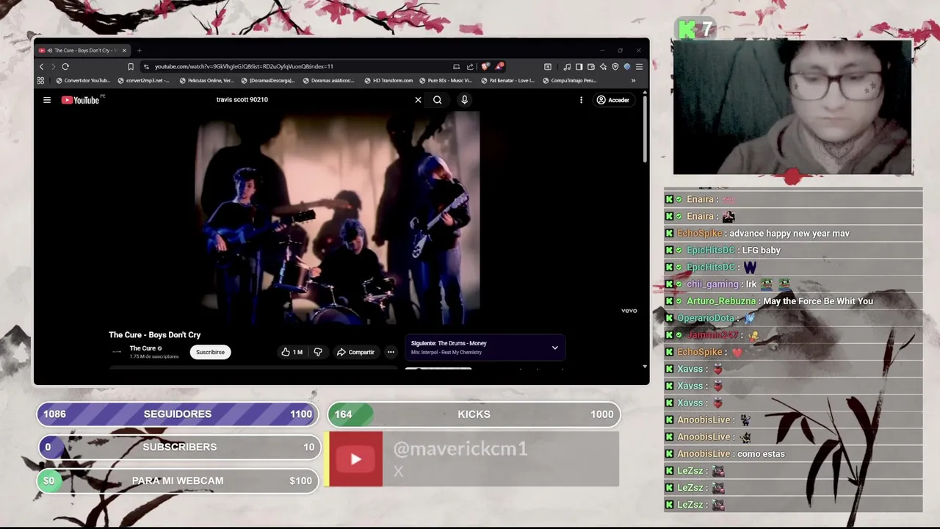Open Pure 80s - Music Vi... bookmark
The height and width of the screenshot is (529, 940).
(x=446, y=81)
